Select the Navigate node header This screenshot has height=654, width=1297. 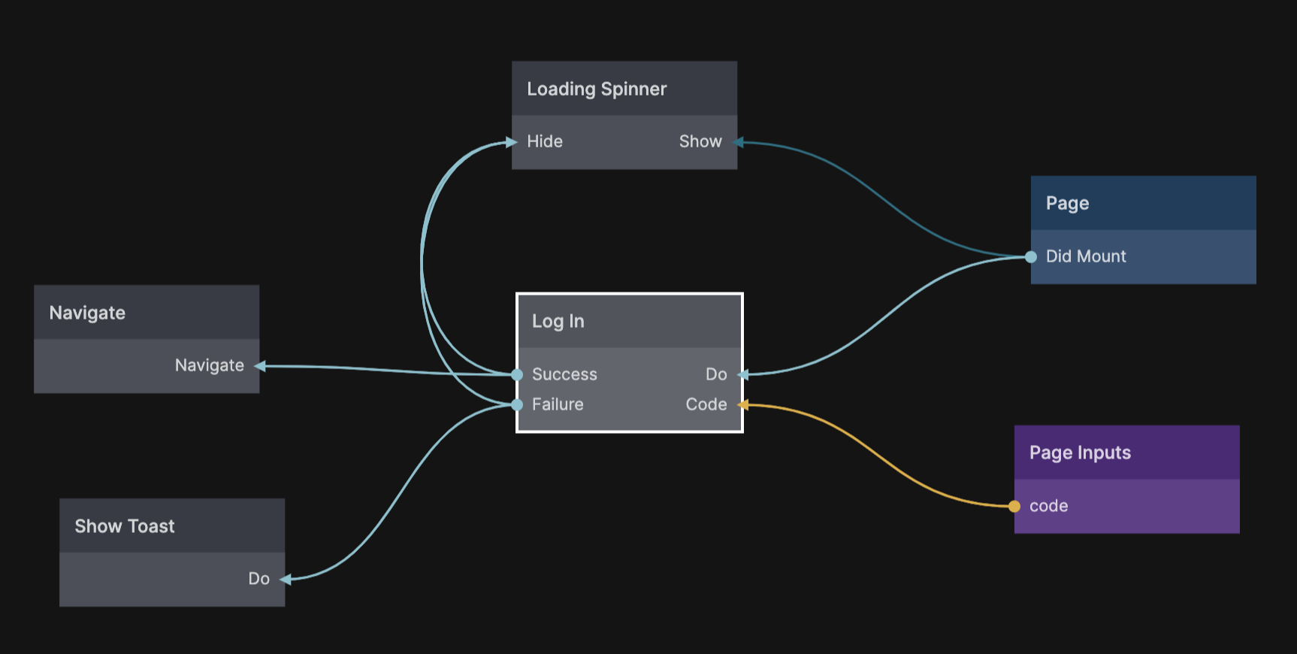coord(147,313)
